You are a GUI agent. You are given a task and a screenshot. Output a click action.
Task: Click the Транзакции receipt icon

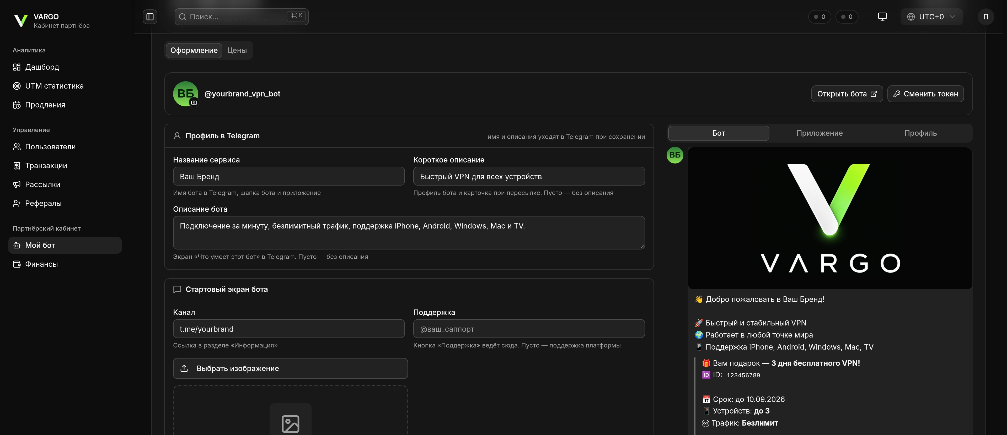(17, 166)
